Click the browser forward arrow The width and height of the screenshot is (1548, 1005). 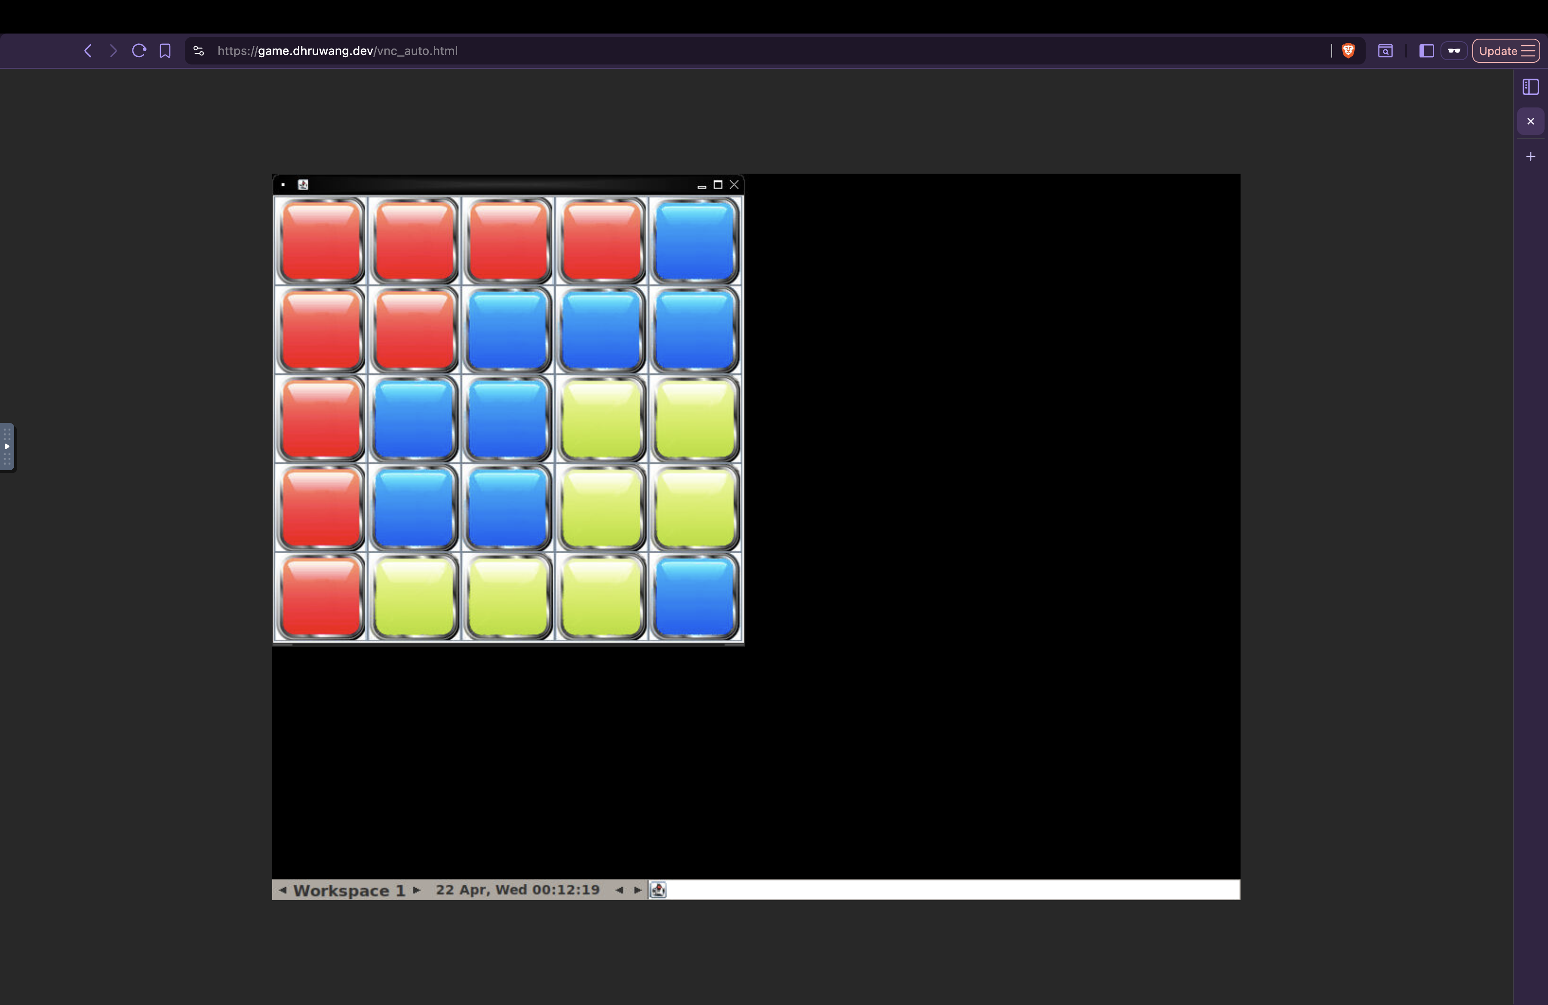[x=113, y=51]
